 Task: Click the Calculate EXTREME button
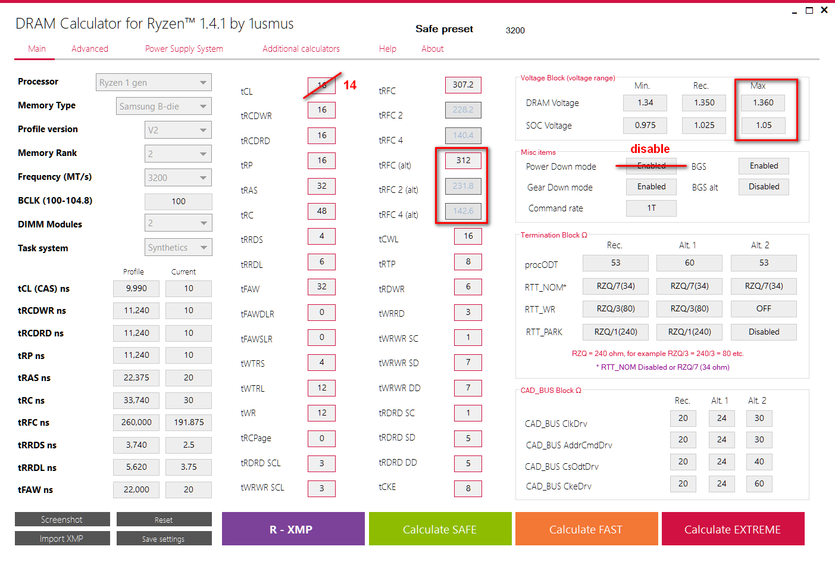click(x=733, y=529)
